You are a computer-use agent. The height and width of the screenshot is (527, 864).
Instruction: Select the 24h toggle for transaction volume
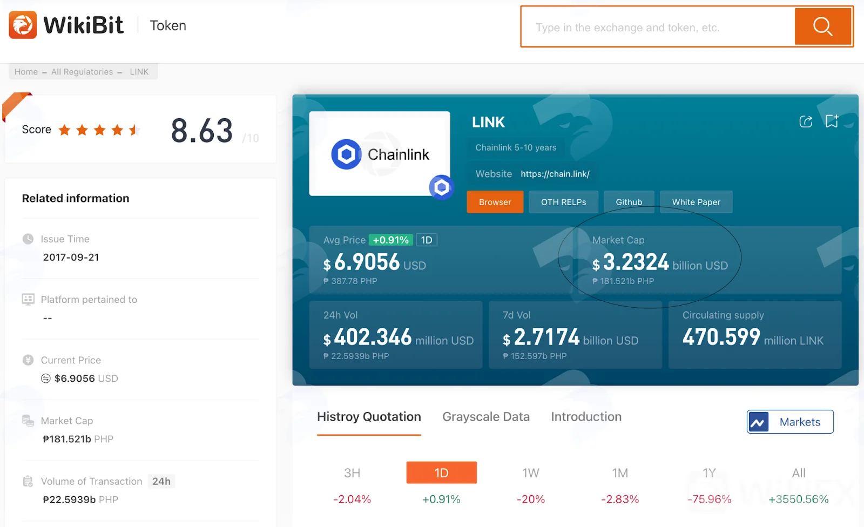pyautogui.click(x=161, y=481)
